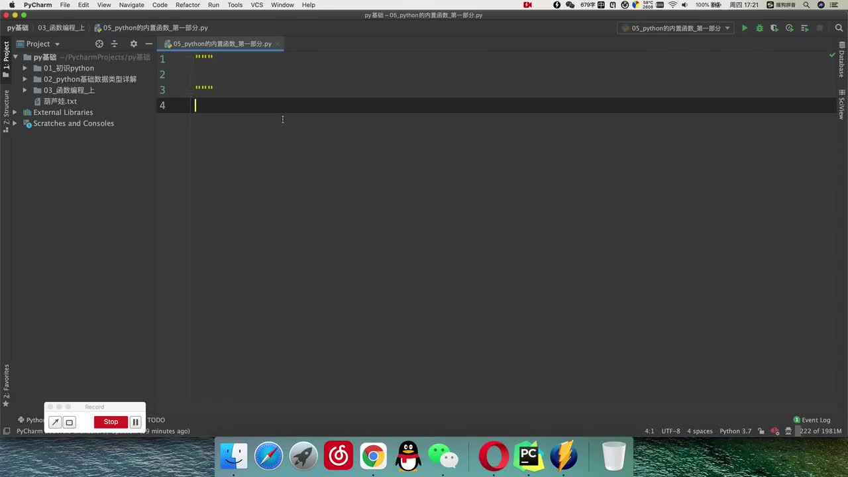Open Opera browser from the Dock
The image size is (848, 477).
coord(494,456)
